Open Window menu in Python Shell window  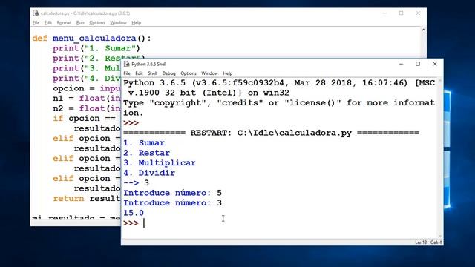209,73
